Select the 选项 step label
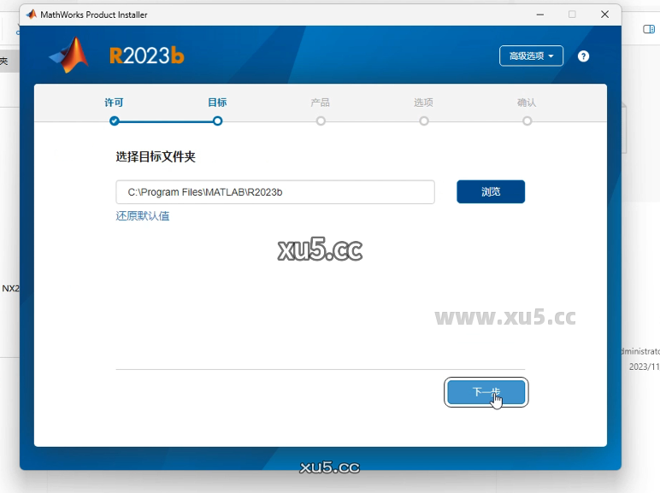Viewport: 660px width, 493px height. [423, 103]
